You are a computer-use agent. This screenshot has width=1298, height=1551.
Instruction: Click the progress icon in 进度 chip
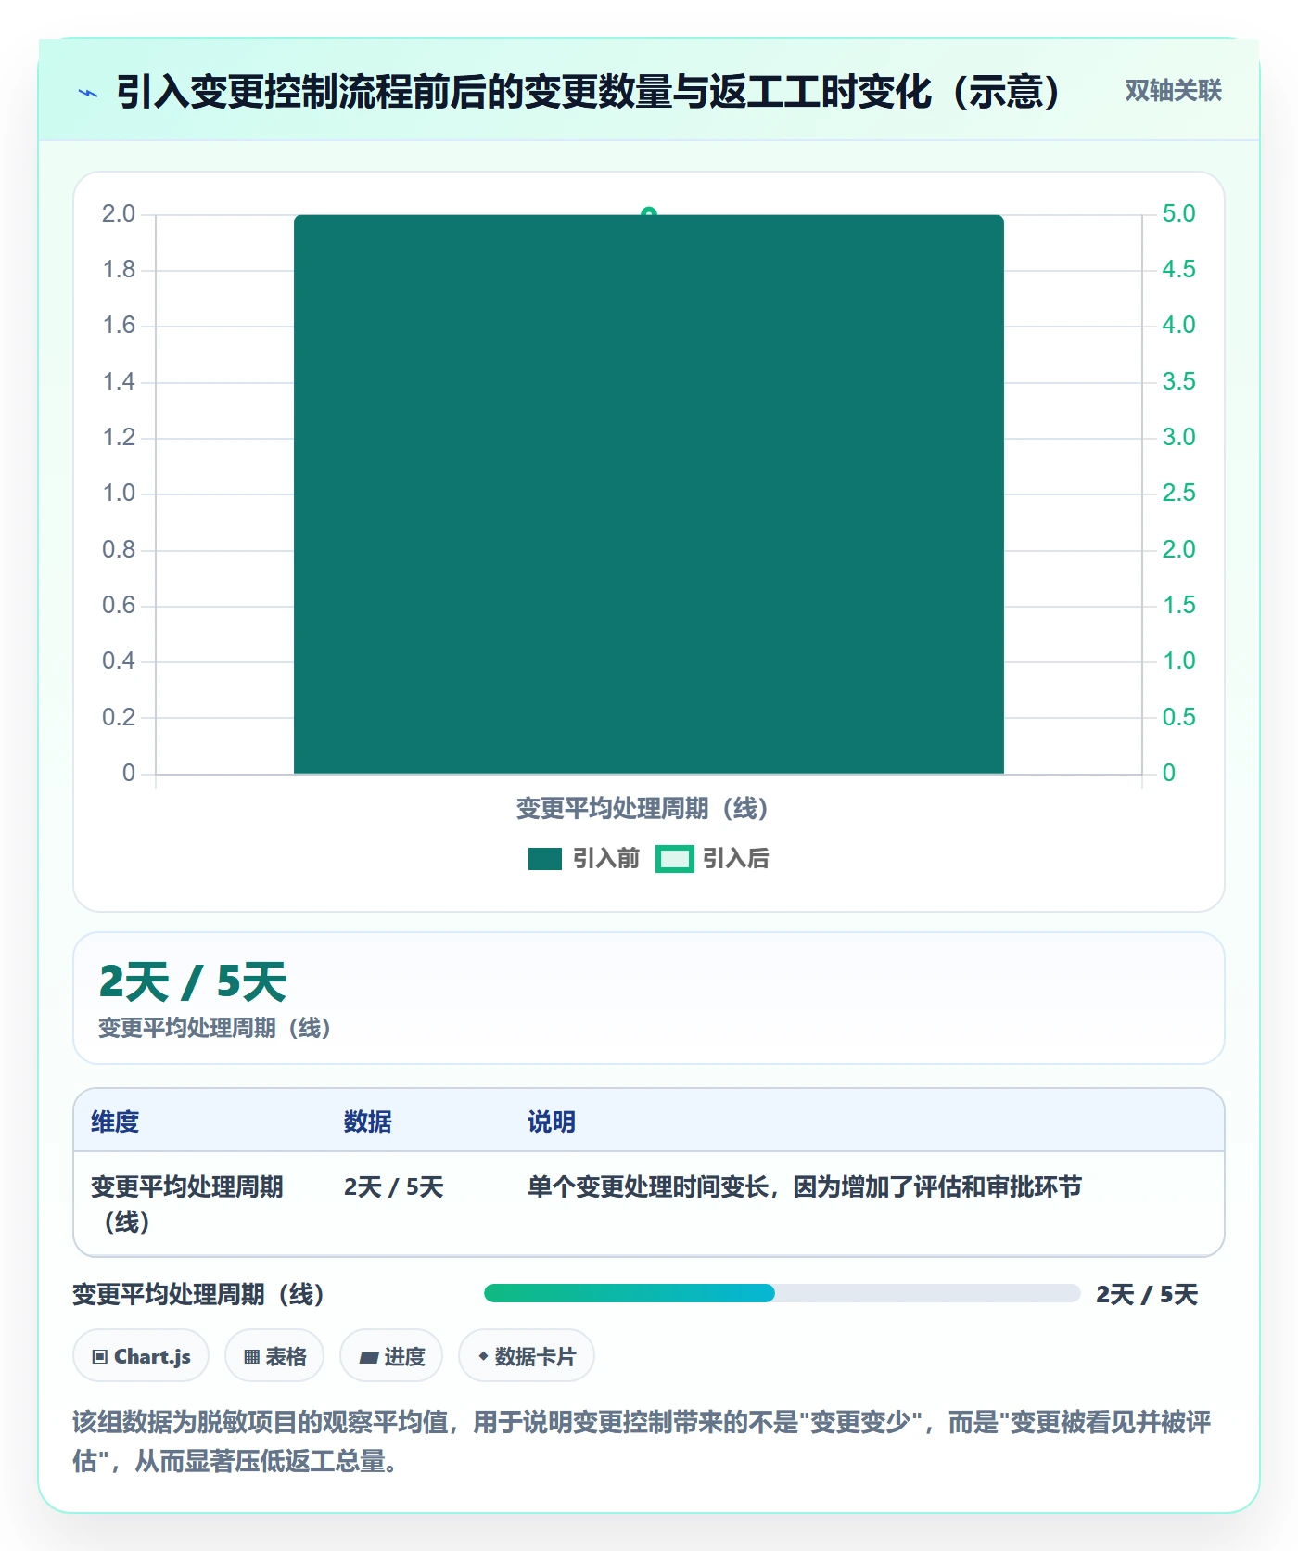(369, 1358)
